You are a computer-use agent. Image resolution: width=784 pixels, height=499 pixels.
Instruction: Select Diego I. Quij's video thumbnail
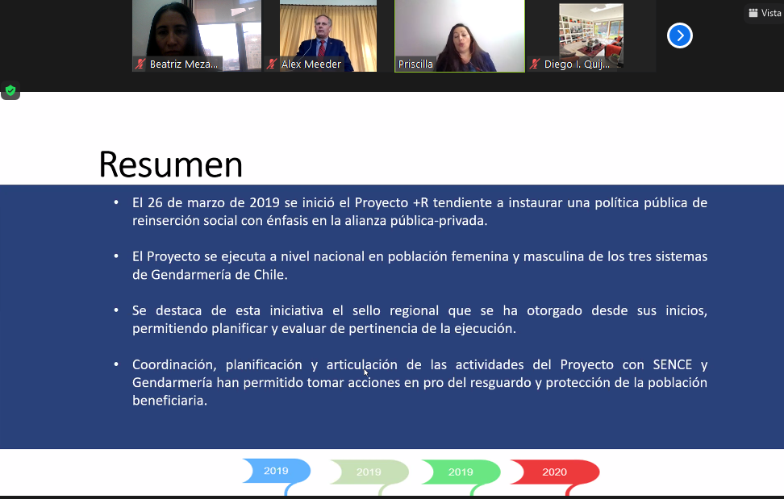pos(590,31)
